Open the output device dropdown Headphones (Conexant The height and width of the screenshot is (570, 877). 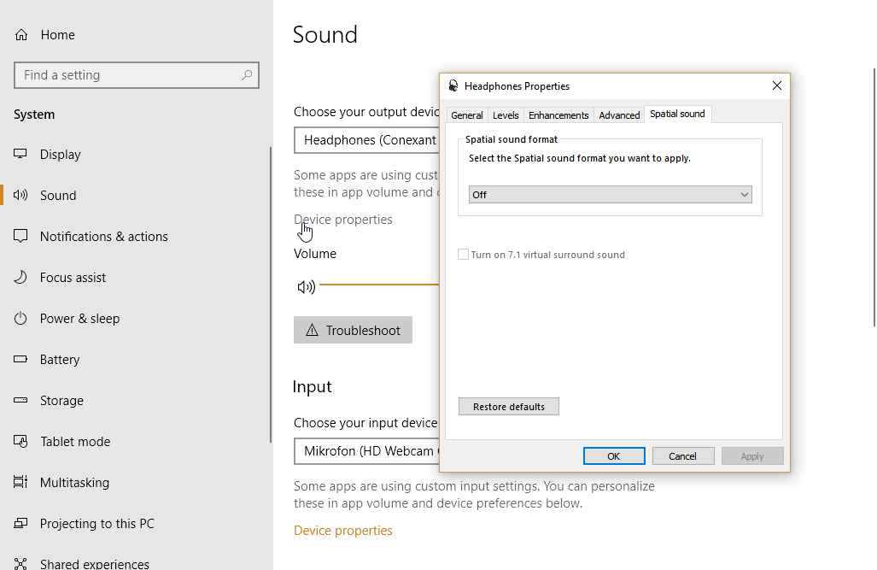point(367,140)
